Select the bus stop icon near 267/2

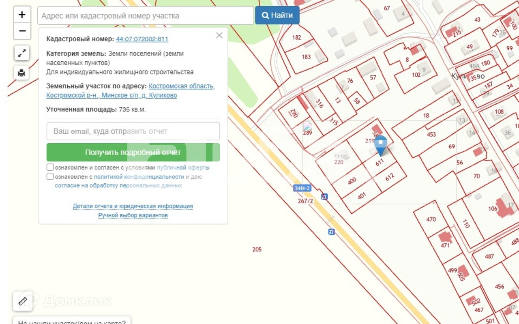[x=324, y=197]
